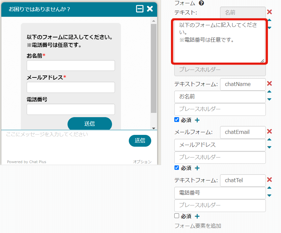Move chatEmail form element down

(269, 147)
